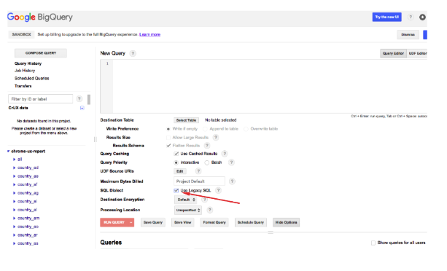Click the Compose Query button
Image resolution: width=447 pixels, height=271 pixels.
tap(41, 53)
